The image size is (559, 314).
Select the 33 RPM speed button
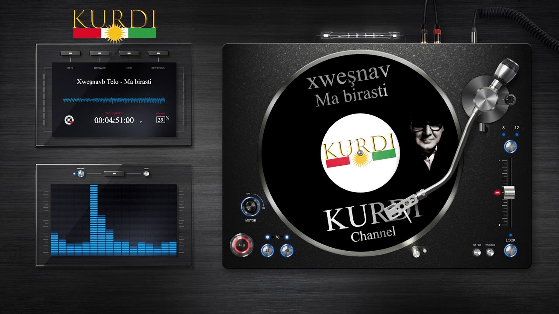tap(267, 250)
